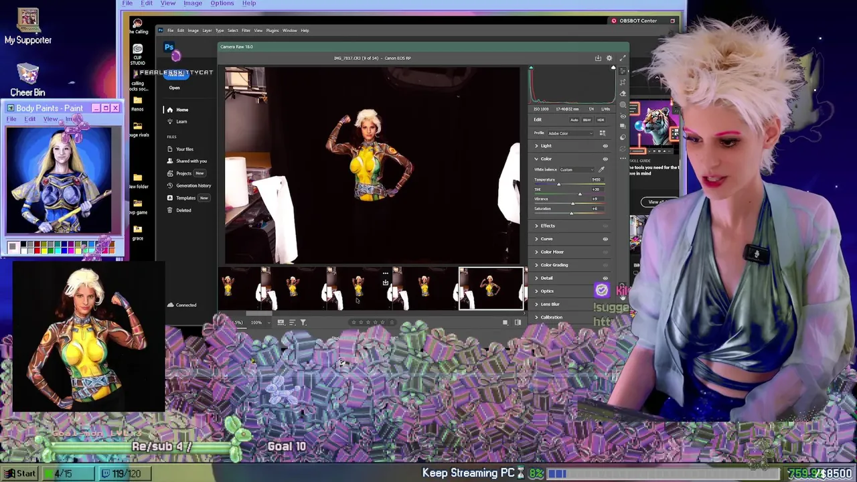Click the single view square icon

(x=505, y=322)
